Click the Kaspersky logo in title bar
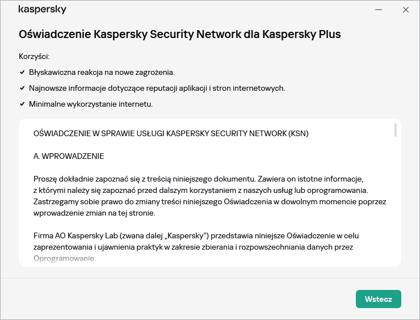Viewport: 420px width, 320px height. [x=42, y=10]
